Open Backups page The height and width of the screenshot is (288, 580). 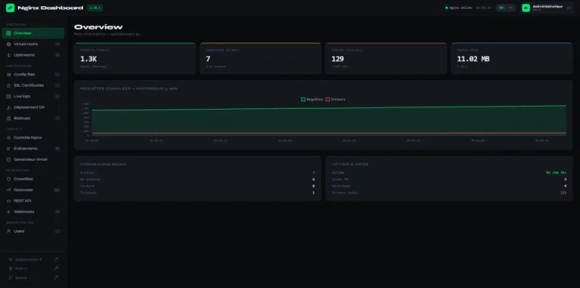(33, 118)
